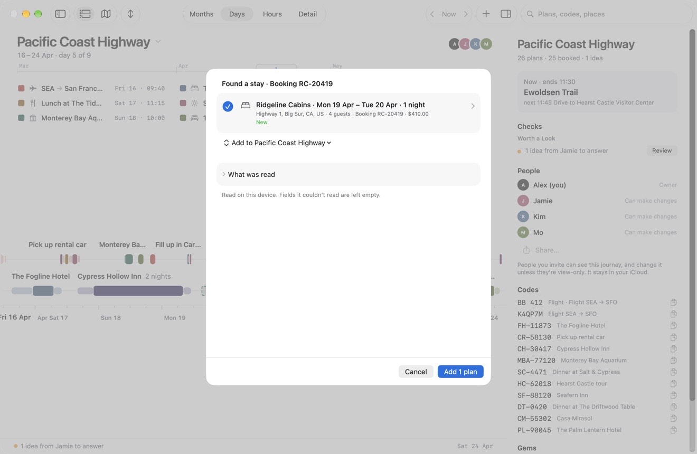Click red color swatch for SEA flight
697x454 pixels.
pos(21,88)
